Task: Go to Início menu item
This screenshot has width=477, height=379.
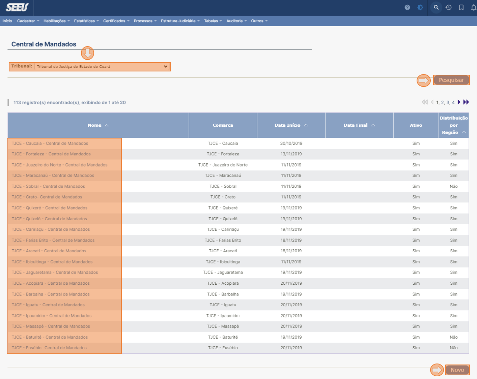Action: tap(7, 21)
